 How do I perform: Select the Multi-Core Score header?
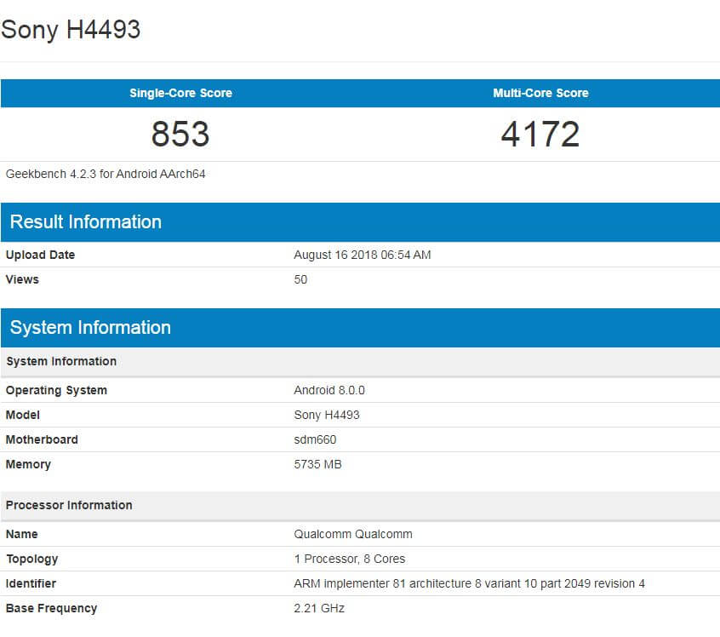540,94
